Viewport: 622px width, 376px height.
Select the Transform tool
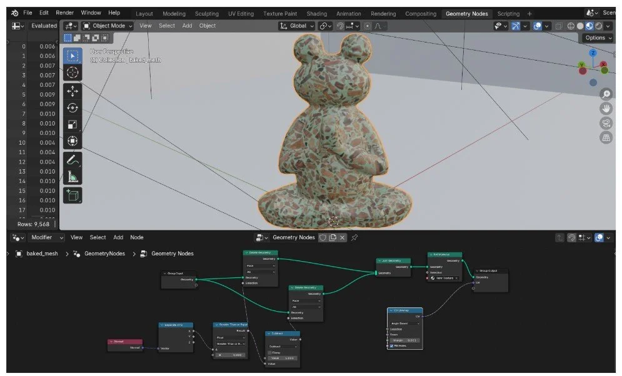click(73, 141)
